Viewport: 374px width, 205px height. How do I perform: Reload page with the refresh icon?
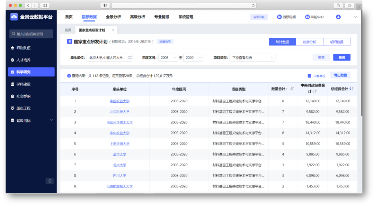point(253,5)
